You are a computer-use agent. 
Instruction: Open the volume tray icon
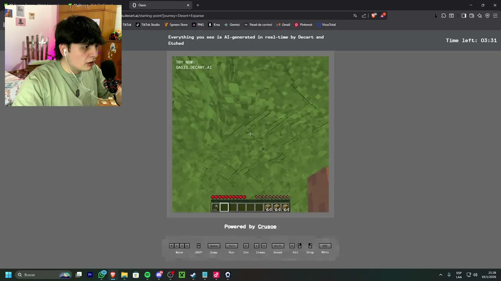[x=475, y=275]
